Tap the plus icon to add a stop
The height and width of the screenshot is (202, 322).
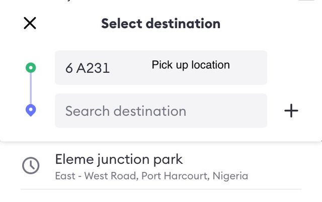(291, 111)
